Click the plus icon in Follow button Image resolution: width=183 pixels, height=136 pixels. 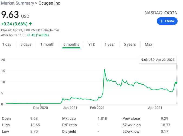(x=161, y=21)
